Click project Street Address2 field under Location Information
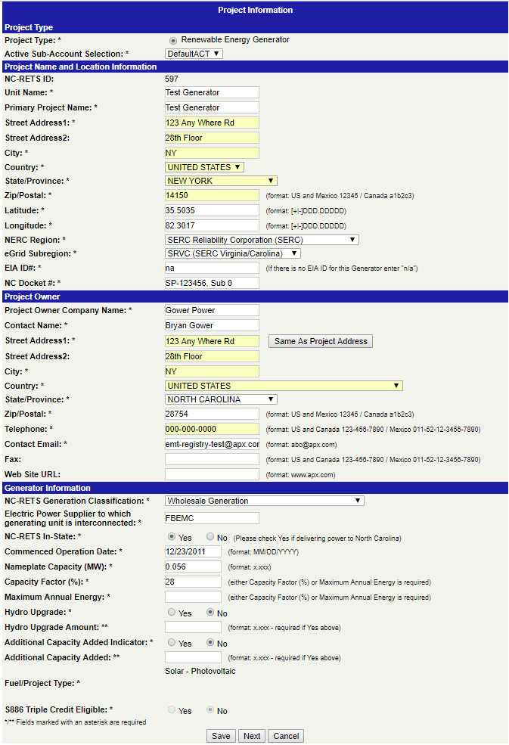This screenshot has width=509, height=745. [x=212, y=138]
